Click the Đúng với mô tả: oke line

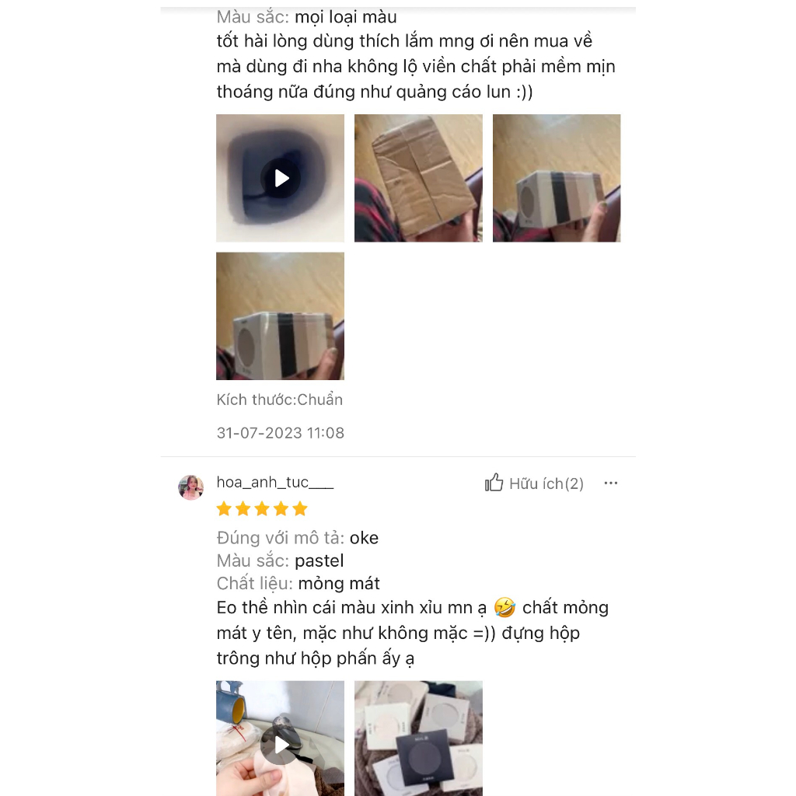(x=298, y=538)
